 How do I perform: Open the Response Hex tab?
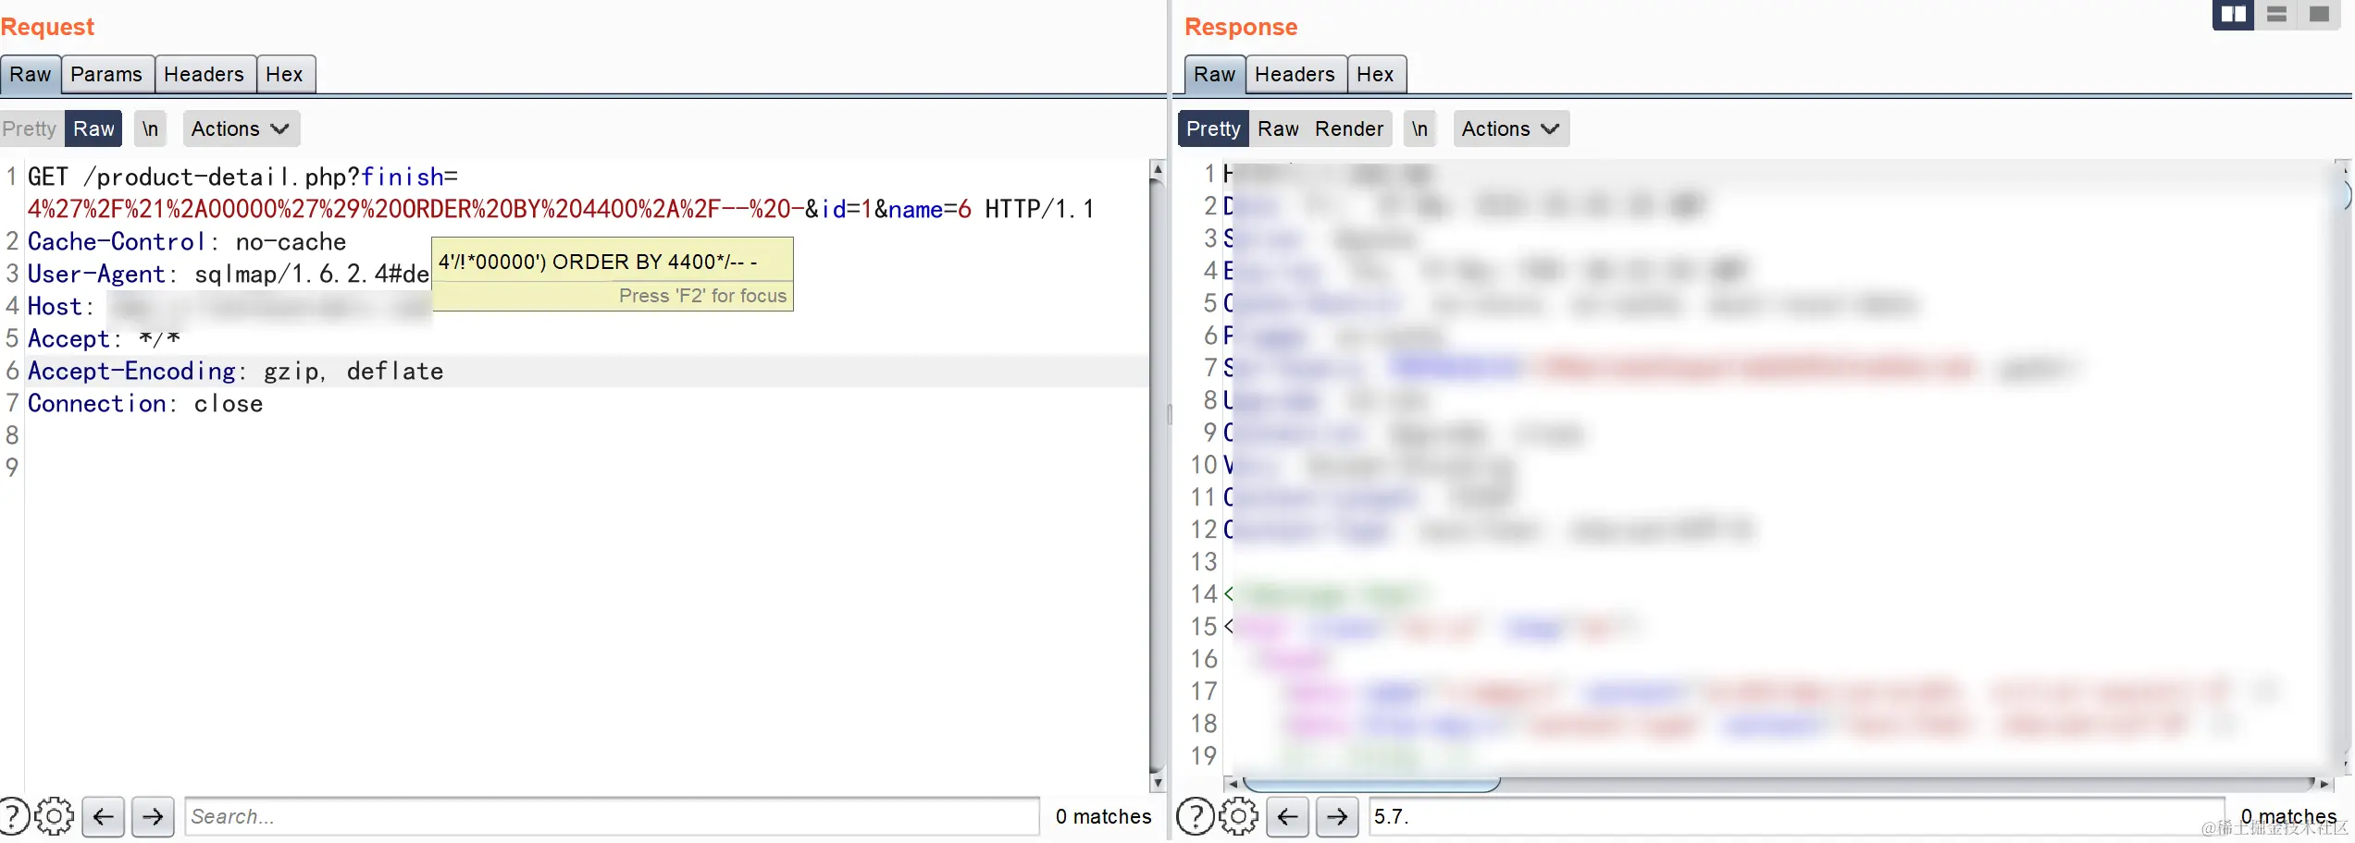[x=1375, y=74]
